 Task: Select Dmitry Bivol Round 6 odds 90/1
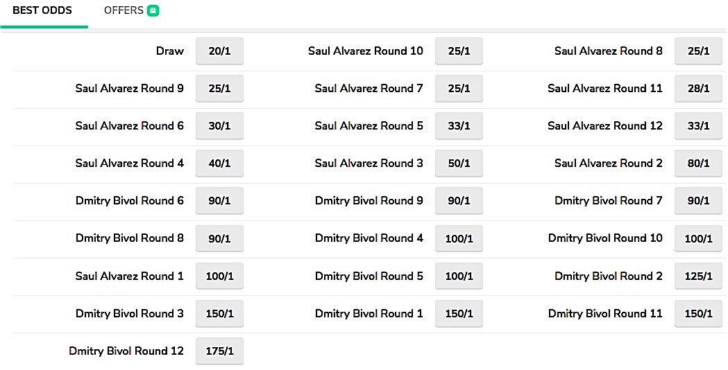[x=219, y=201]
